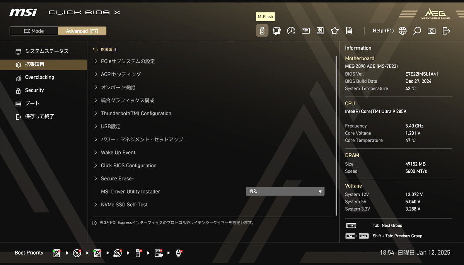
Task: Click the clock showing "18:54"
Action: 387,253
